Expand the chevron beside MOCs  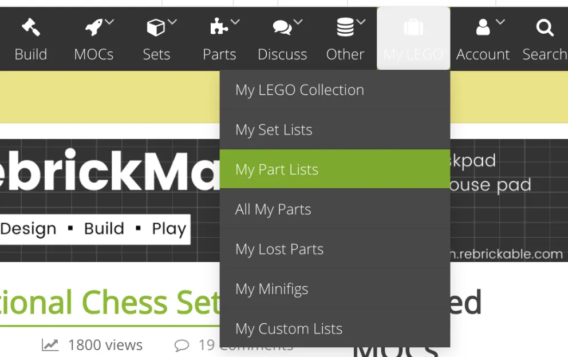point(109,22)
